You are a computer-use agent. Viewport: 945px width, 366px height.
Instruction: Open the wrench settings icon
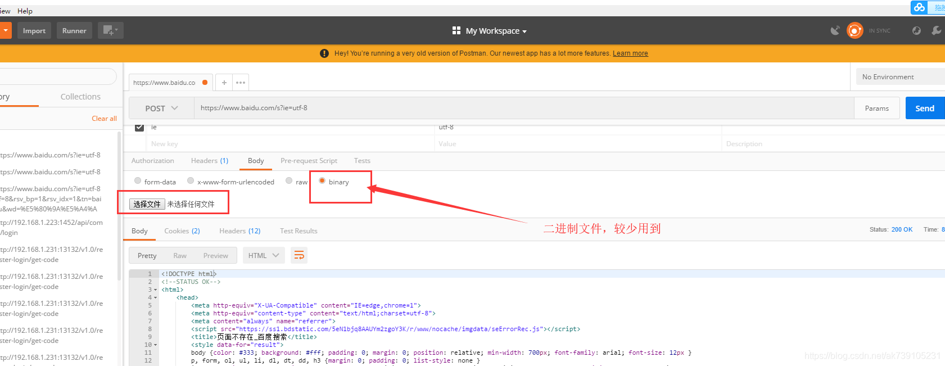(936, 30)
